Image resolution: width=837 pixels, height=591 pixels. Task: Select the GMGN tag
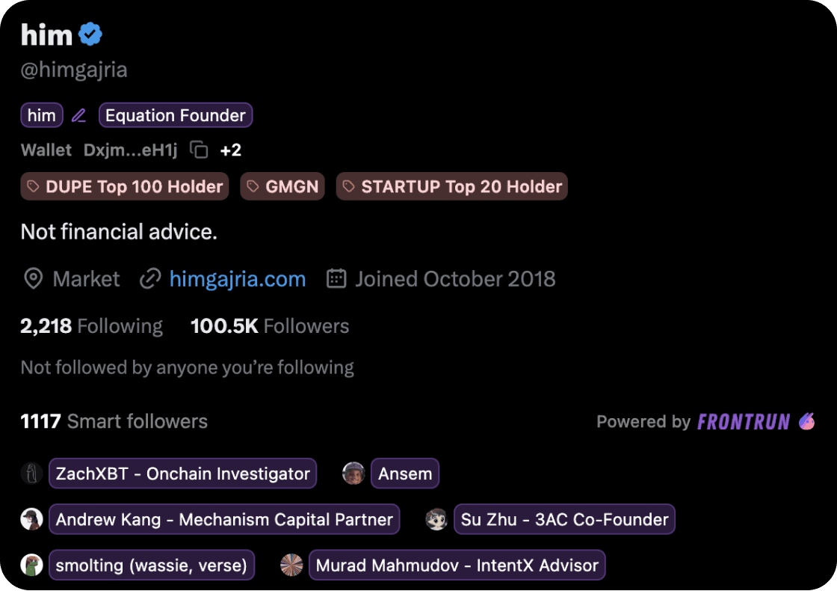(x=282, y=186)
